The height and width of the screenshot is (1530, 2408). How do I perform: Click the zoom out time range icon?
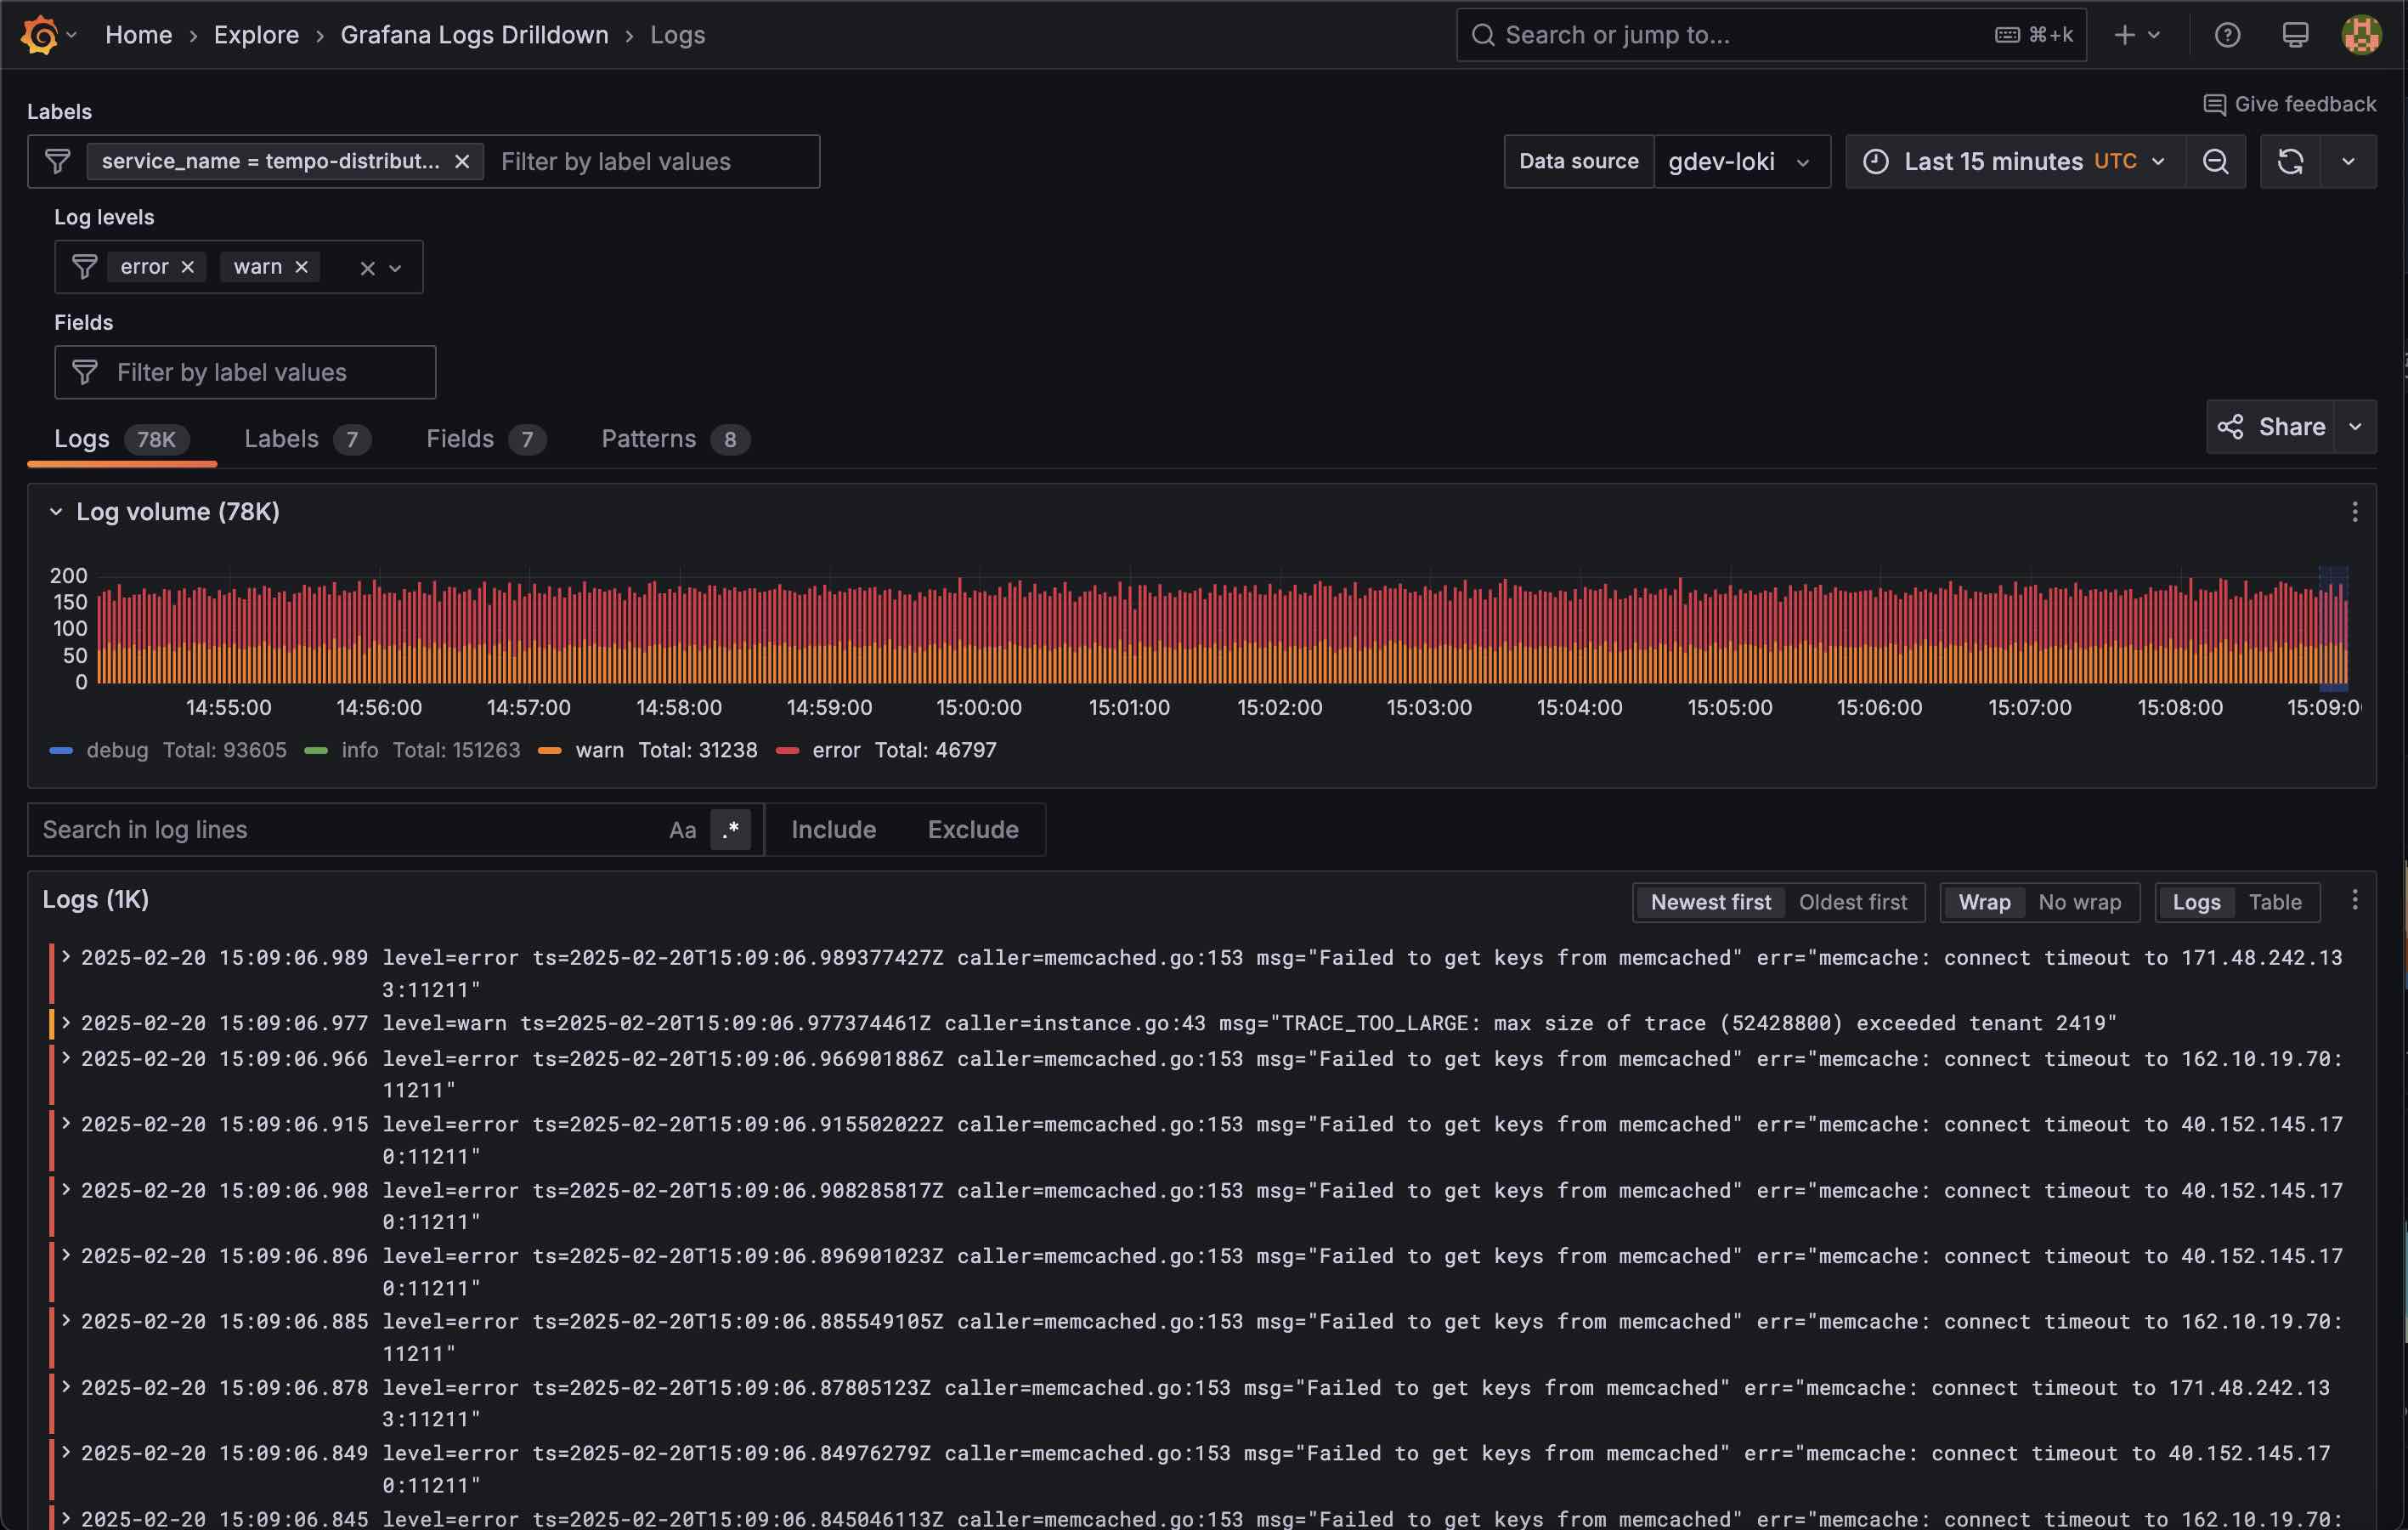click(x=2215, y=161)
